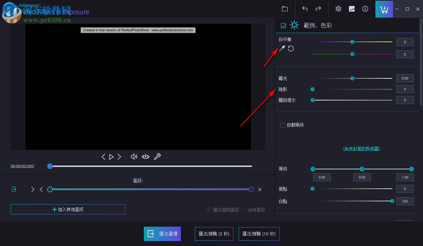Reset white balance using the circular arrow icon

point(290,48)
